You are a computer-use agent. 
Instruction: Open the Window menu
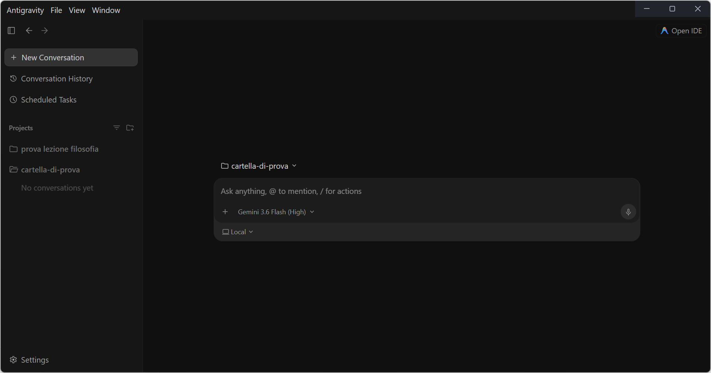106,10
